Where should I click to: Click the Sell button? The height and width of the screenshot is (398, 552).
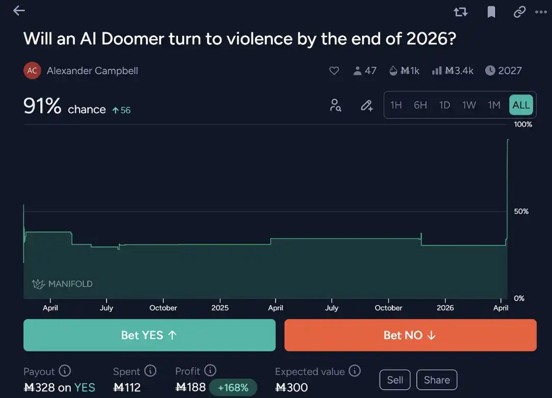(395, 380)
